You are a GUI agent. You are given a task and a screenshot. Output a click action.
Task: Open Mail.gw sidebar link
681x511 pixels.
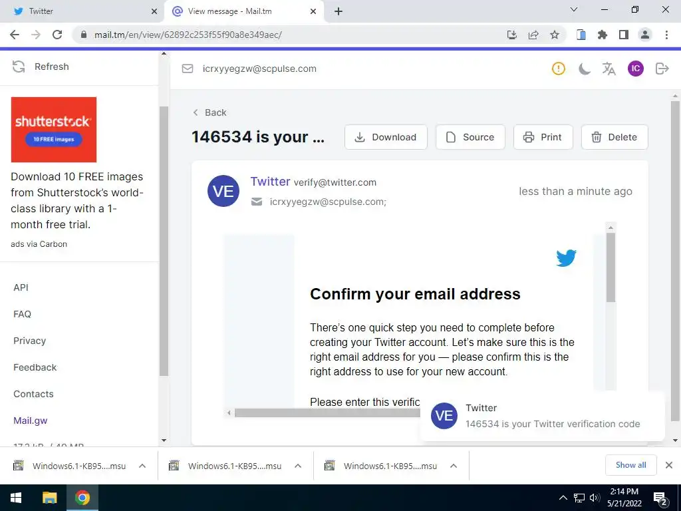pos(31,421)
